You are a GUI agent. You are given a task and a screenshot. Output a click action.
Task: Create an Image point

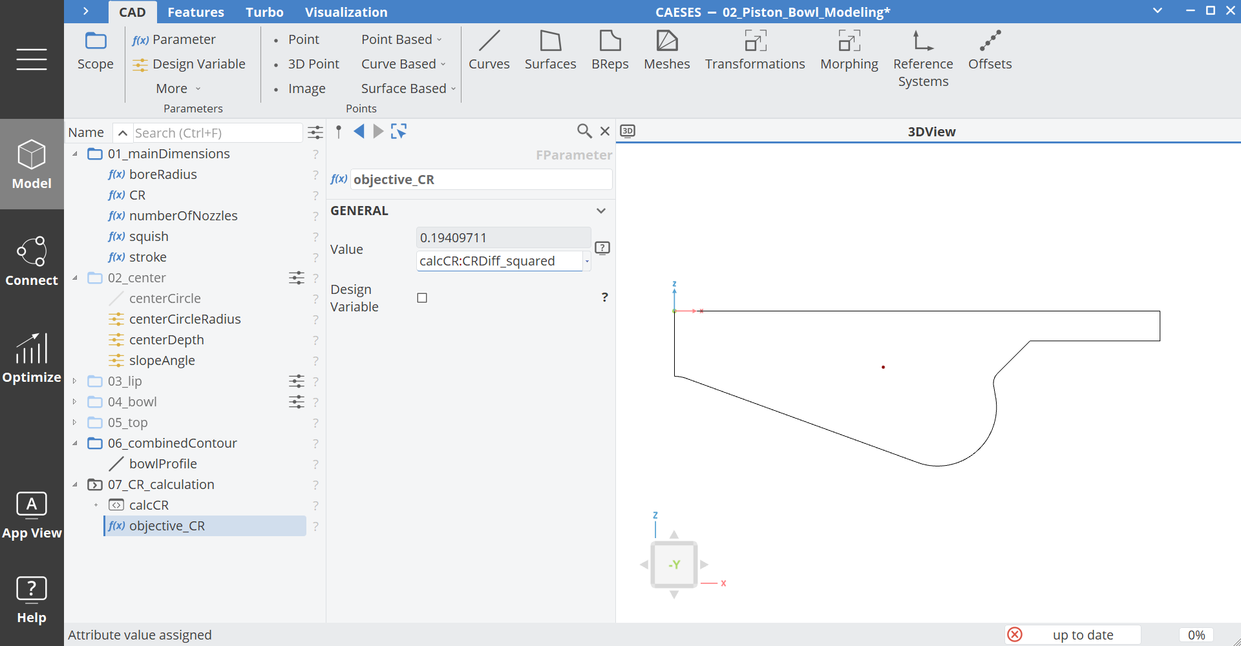[299, 89]
